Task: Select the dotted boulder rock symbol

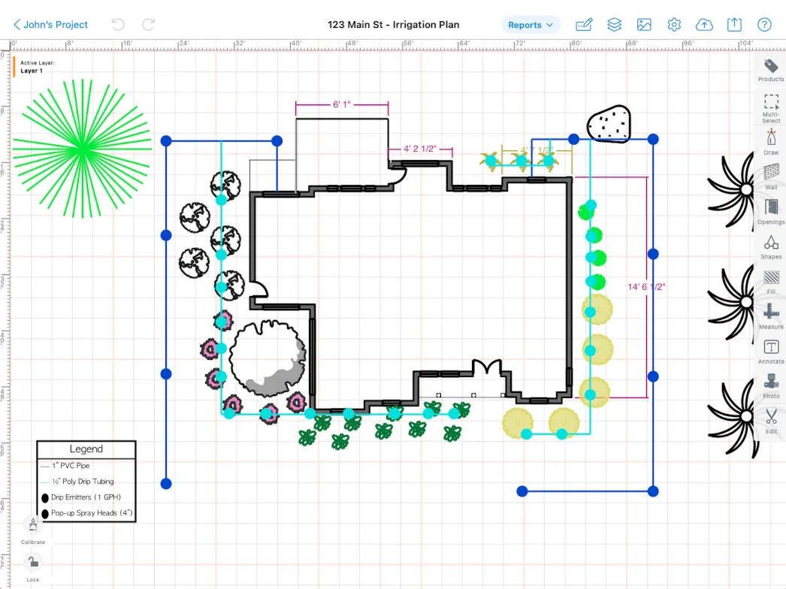Action: tap(609, 124)
